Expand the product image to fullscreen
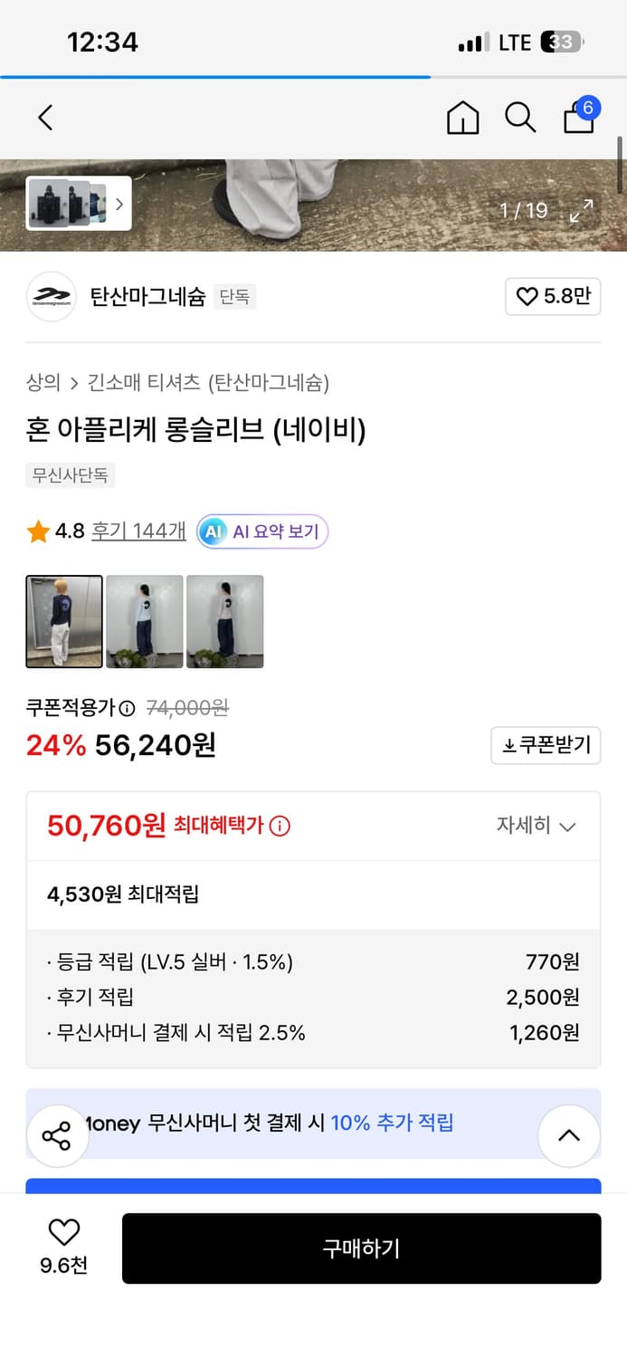Viewport: 627px width, 1358px height. pos(582,211)
